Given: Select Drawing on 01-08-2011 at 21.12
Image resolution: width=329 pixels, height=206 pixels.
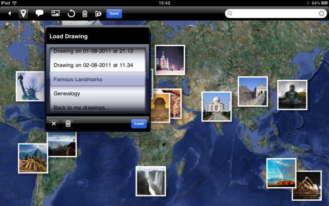Looking at the screenshot, I should (x=93, y=51).
